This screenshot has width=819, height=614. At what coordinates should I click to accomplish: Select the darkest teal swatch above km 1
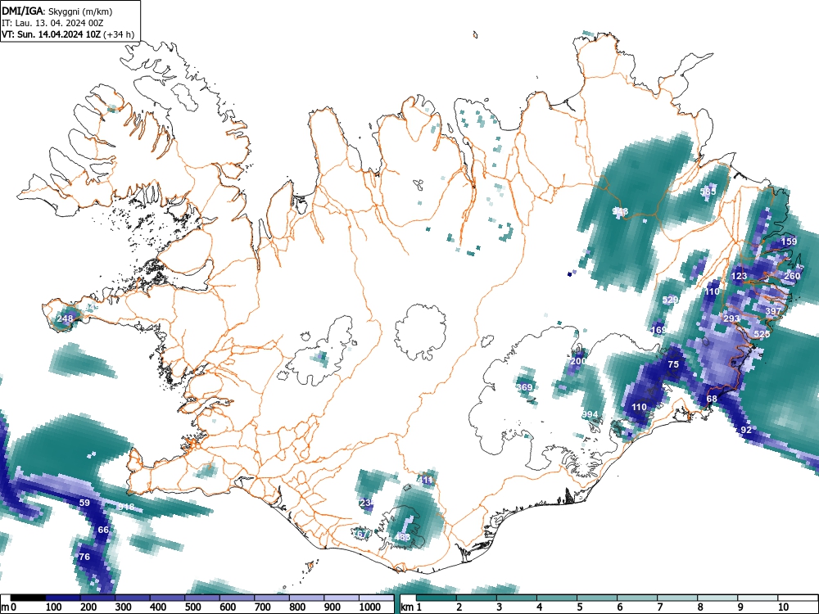pos(437,598)
